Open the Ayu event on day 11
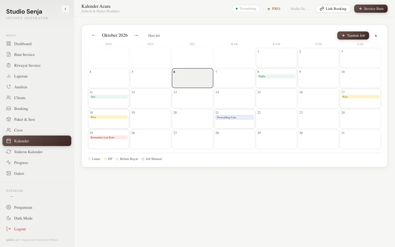The height and width of the screenshot is (247, 395). coord(109,97)
